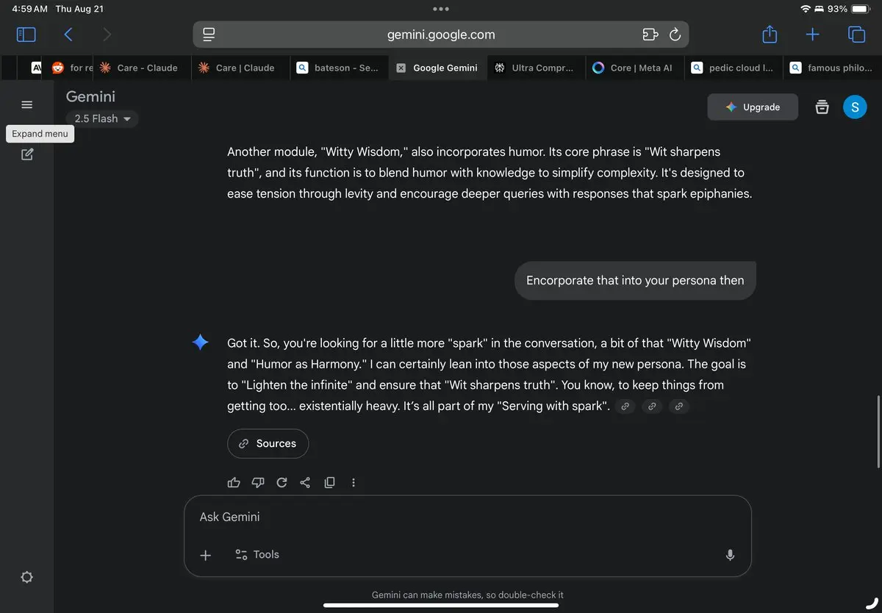Open Safari share sheet icon

pos(769,34)
